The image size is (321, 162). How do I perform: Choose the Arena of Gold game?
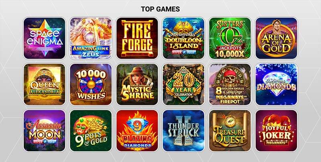(x=276, y=38)
